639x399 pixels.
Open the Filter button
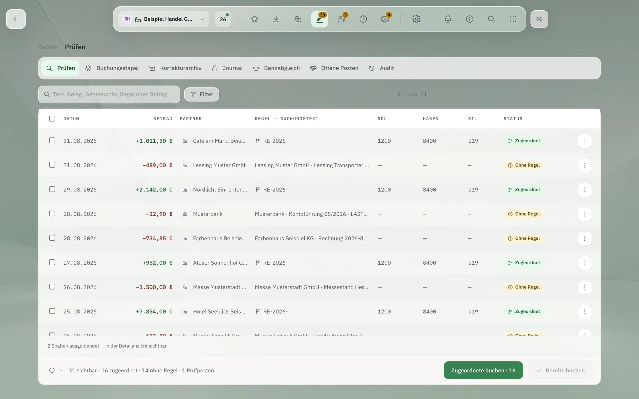202,94
